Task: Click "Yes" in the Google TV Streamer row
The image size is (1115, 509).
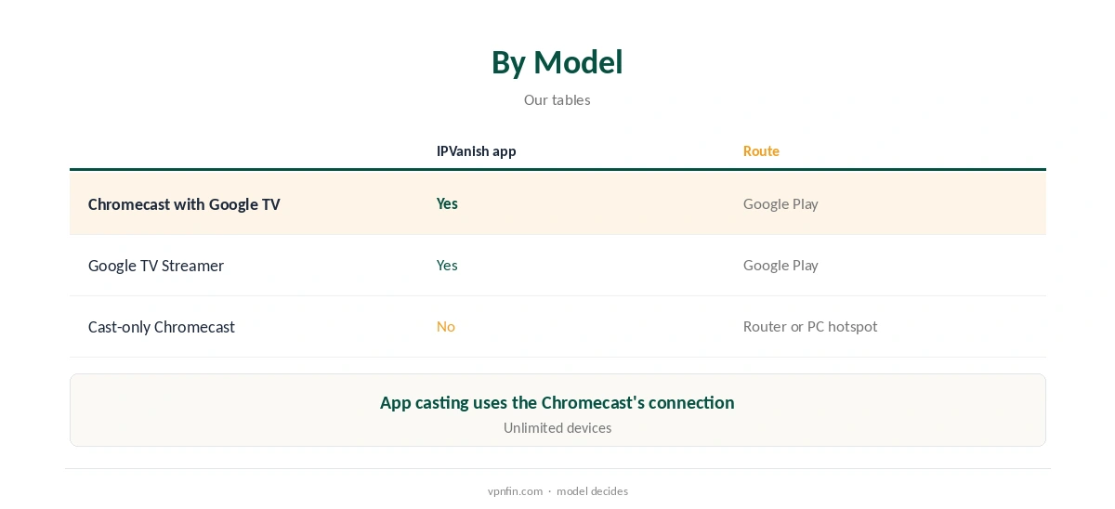Action: click(447, 265)
